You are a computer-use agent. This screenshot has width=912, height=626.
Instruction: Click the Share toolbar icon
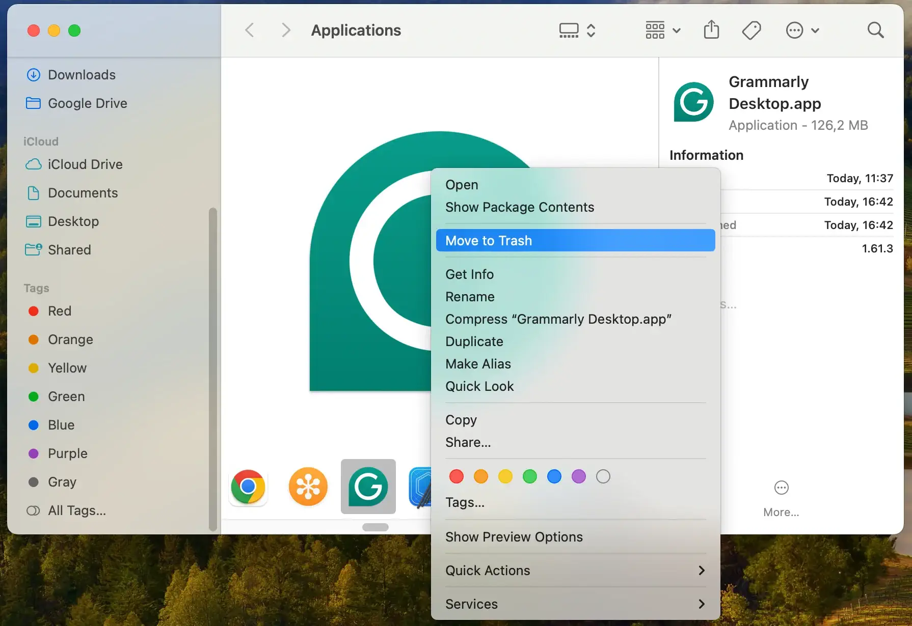(x=711, y=30)
